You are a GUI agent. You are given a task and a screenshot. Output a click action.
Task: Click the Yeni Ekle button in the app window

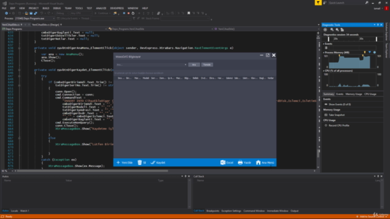tap(124, 162)
